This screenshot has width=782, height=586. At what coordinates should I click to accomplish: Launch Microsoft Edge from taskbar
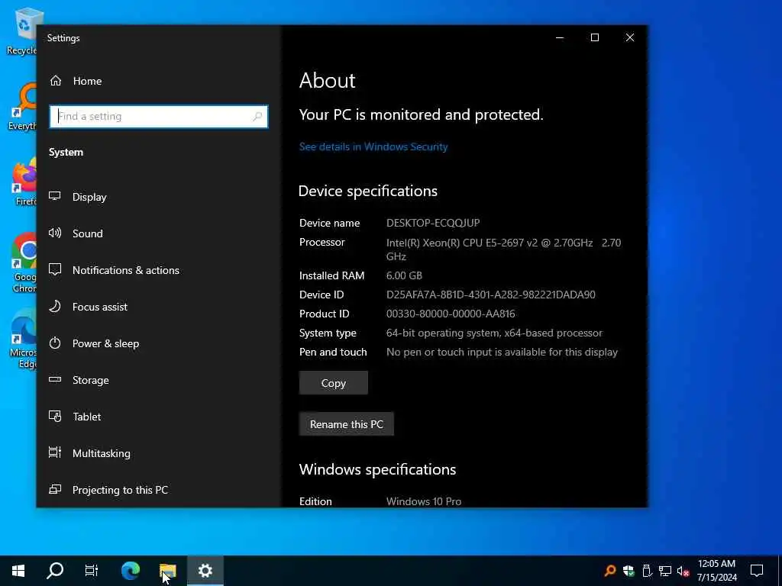point(131,571)
